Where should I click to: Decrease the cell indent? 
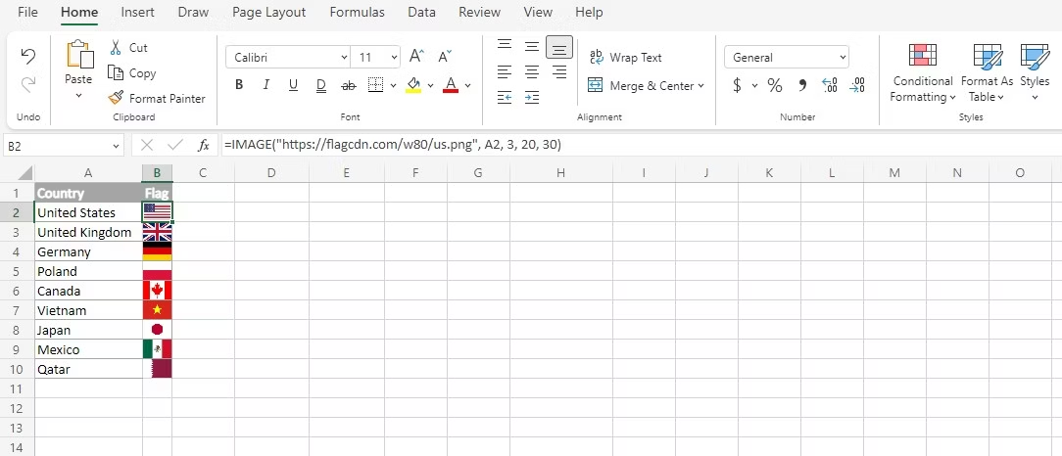coord(505,98)
